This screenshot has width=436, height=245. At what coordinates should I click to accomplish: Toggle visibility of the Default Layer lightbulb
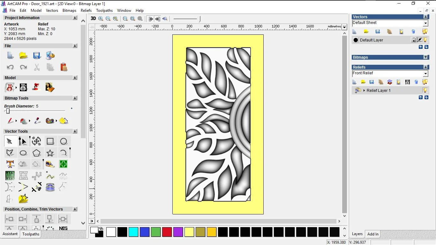[x=425, y=40]
